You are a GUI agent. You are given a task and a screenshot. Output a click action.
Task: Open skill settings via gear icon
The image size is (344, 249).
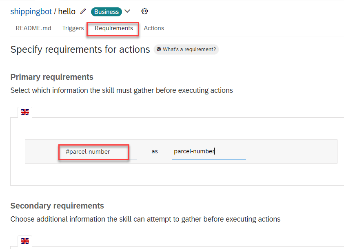coord(144,11)
